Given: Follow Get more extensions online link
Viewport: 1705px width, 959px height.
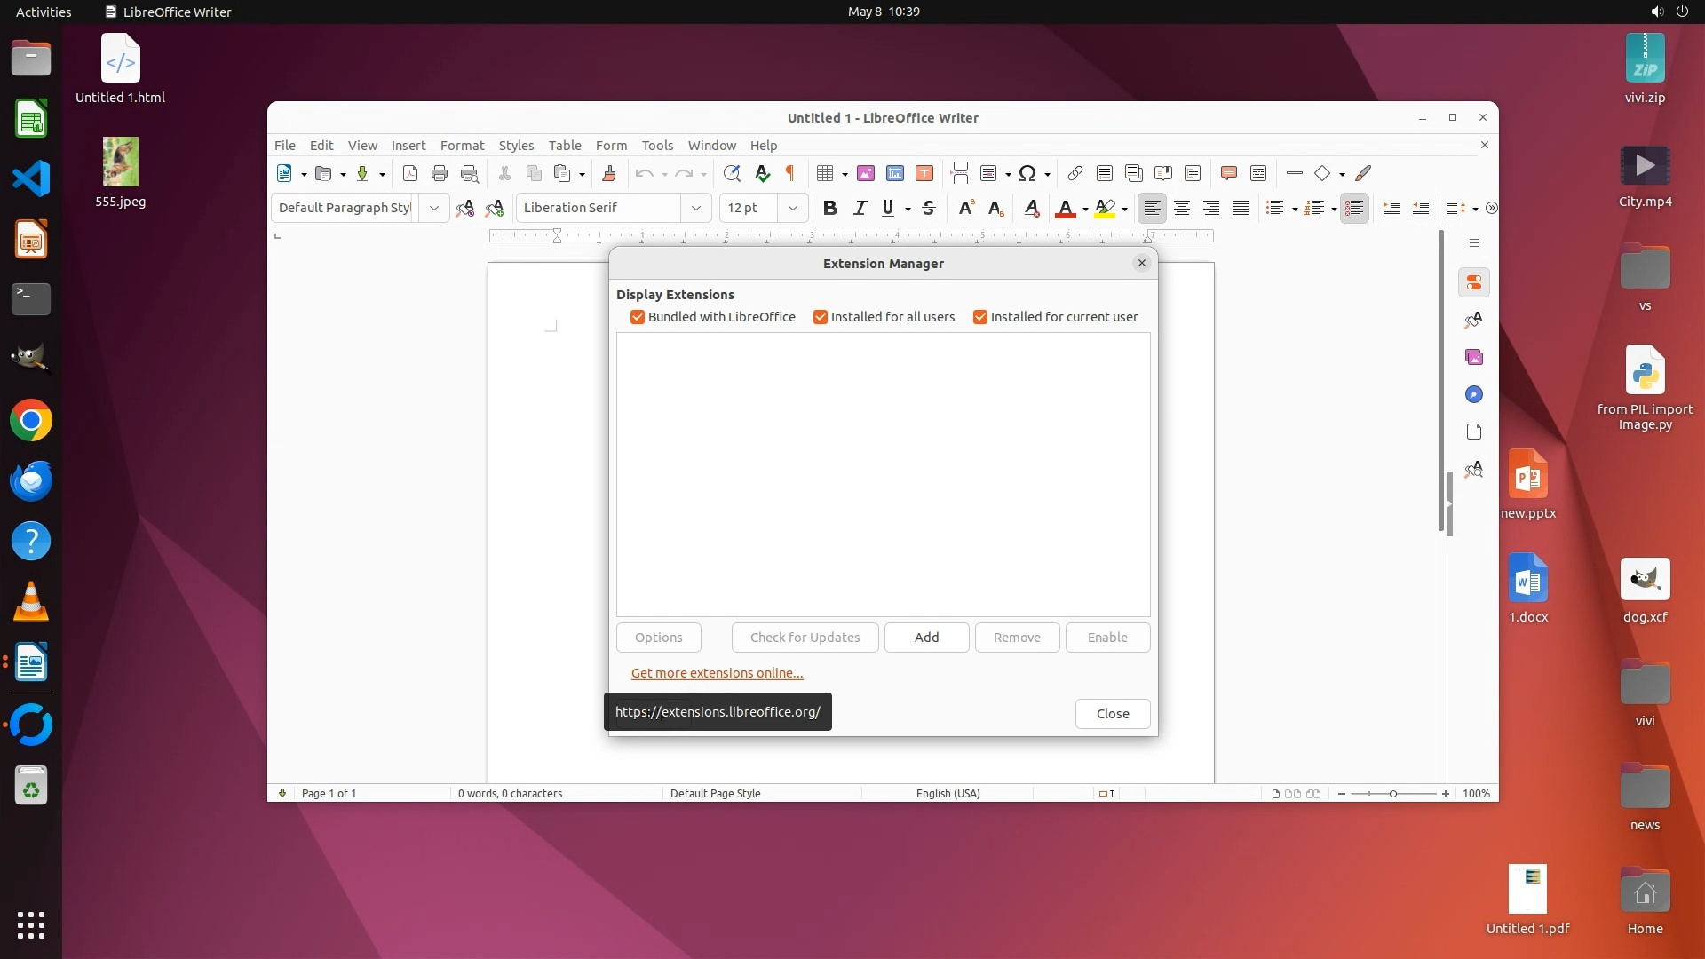Looking at the screenshot, I should coord(717,673).
